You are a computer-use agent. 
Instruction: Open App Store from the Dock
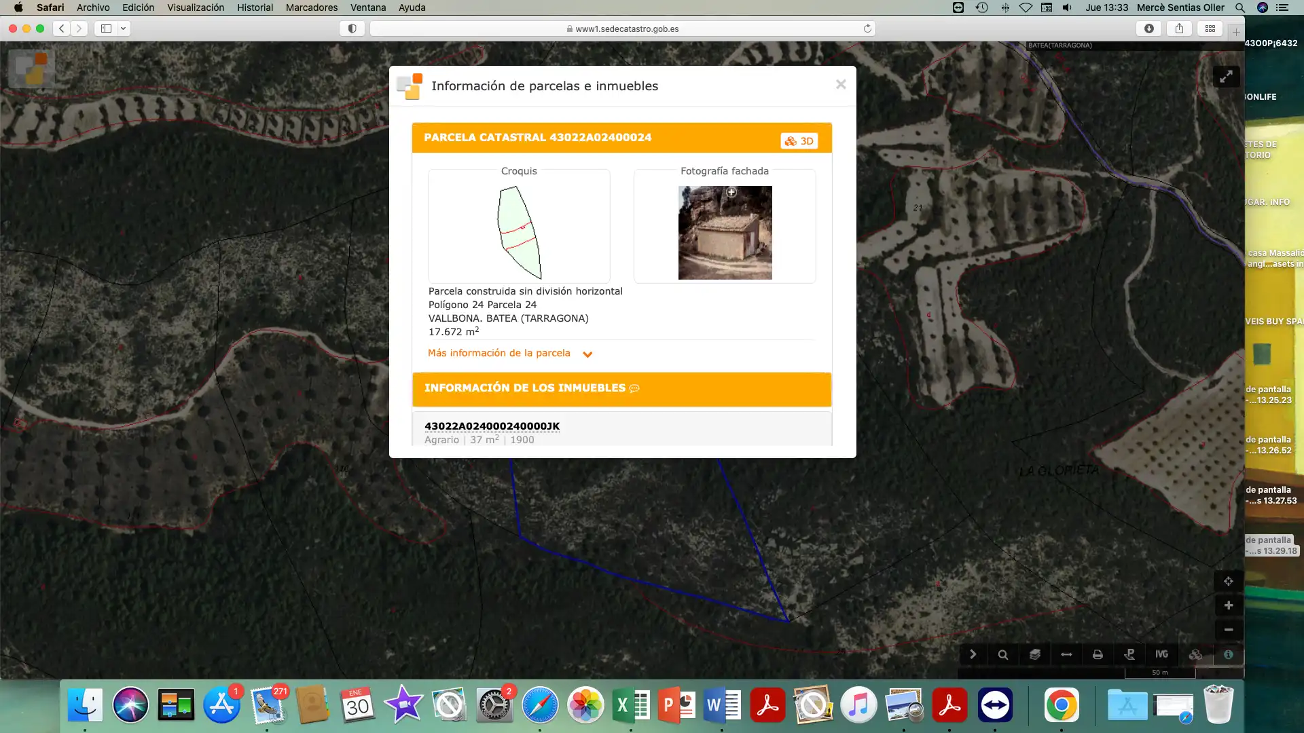pyautogui.click(x=221, y=706)
